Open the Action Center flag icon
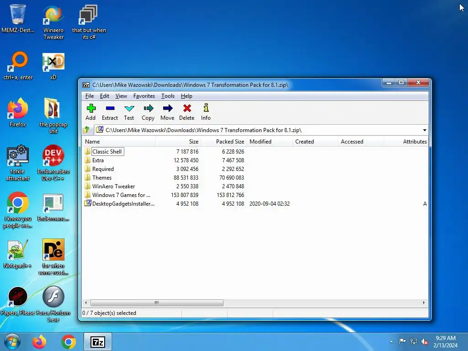 pyautogui.click(x=402, y=341)
